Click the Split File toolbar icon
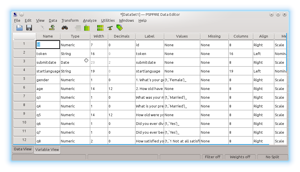The image size is (300, 172). click(100, 28)
